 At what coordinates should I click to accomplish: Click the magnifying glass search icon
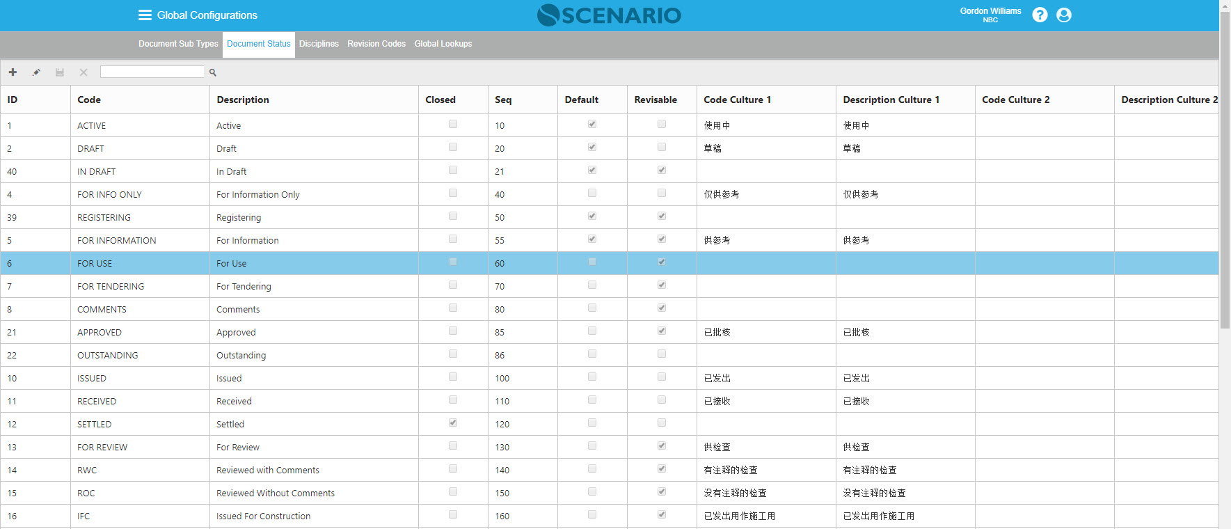click(213, 72)
